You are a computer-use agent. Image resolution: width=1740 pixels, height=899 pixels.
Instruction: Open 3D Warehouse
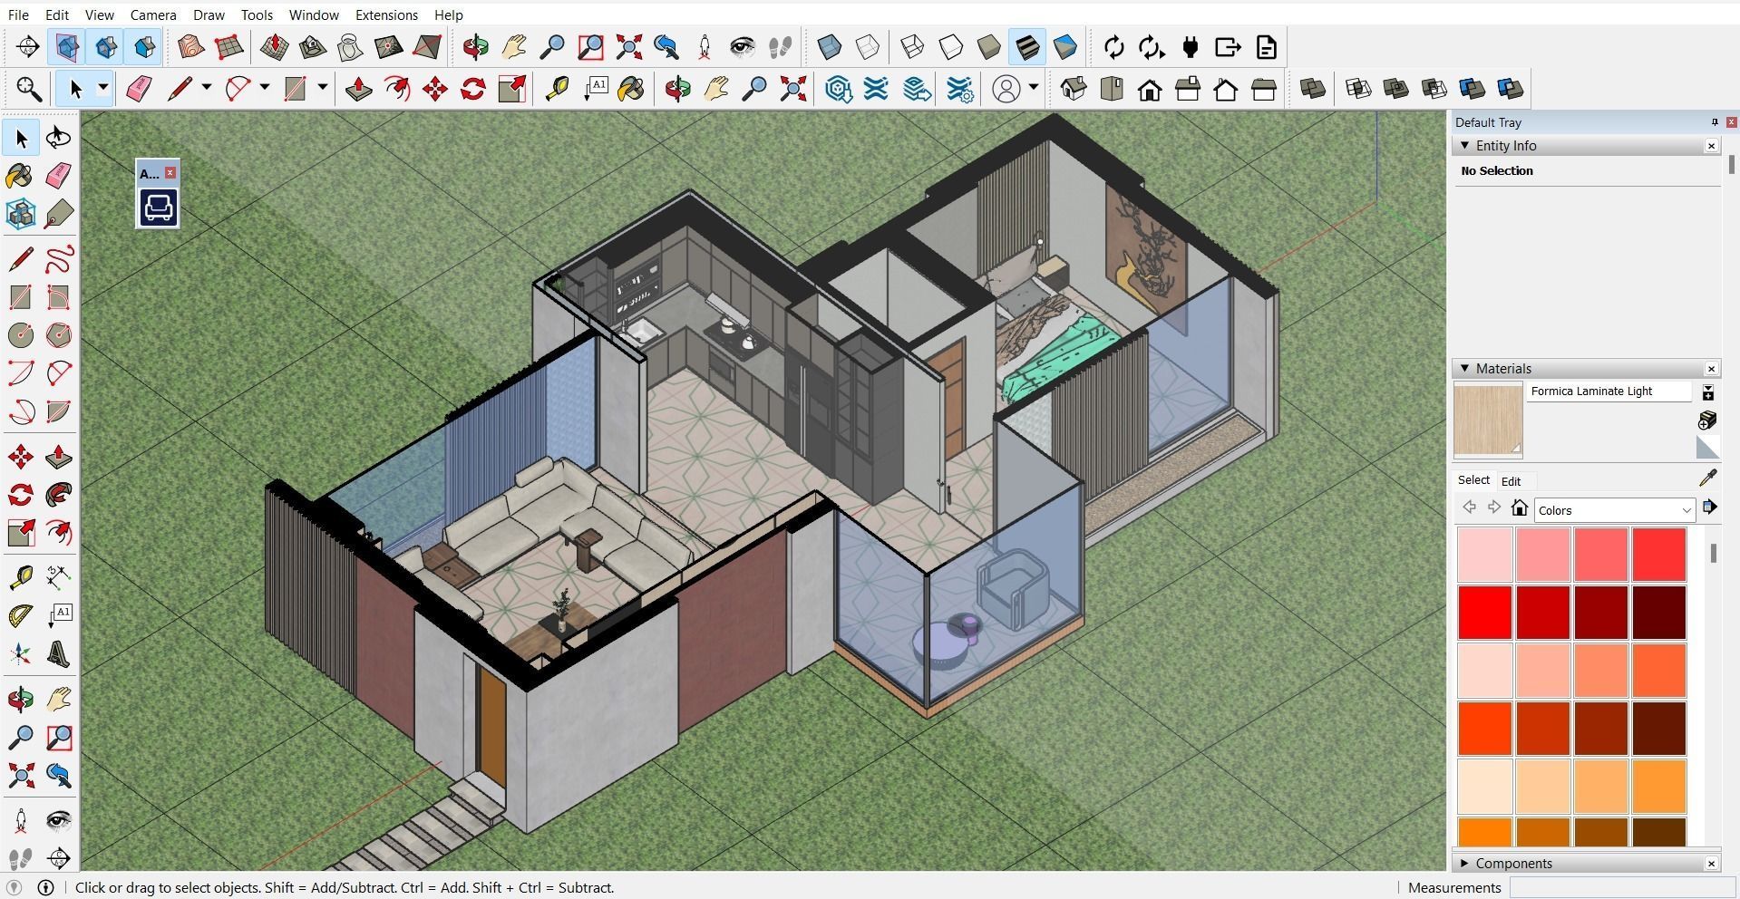[x=838, y=89]
